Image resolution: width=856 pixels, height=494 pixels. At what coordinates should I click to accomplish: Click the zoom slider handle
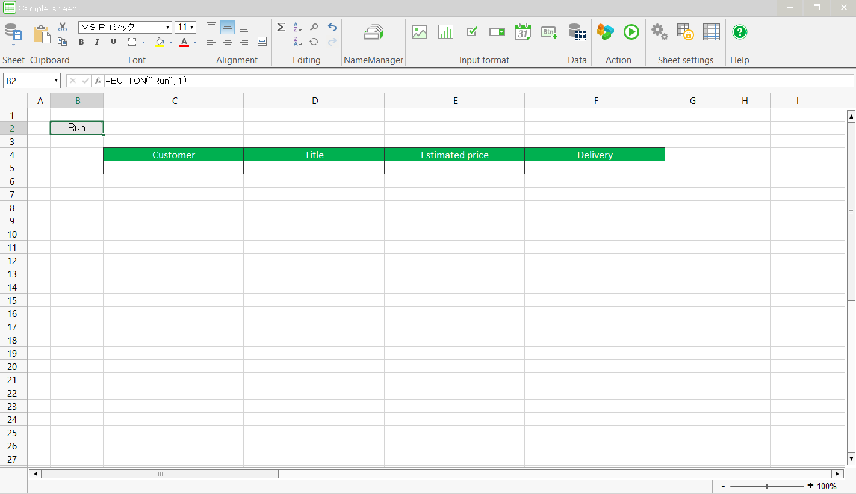[x=767, y=486]
